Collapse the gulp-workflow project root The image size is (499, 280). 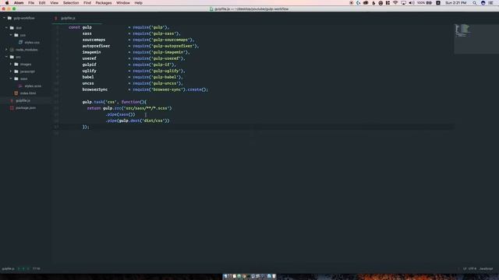click(4, 18)
